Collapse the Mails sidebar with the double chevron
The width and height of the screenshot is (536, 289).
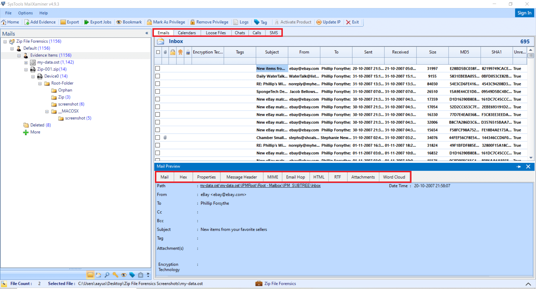147,33
